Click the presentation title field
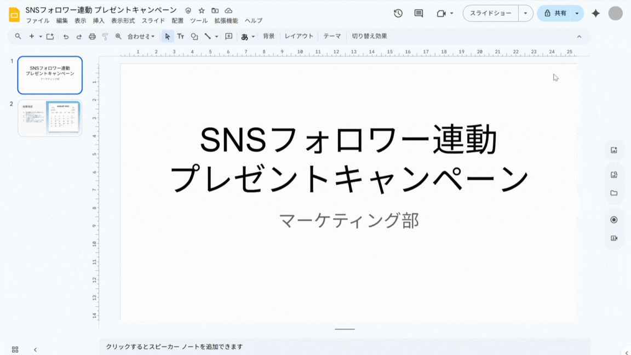631x355 pixels. pyautogui.click(x=101, y=10)
